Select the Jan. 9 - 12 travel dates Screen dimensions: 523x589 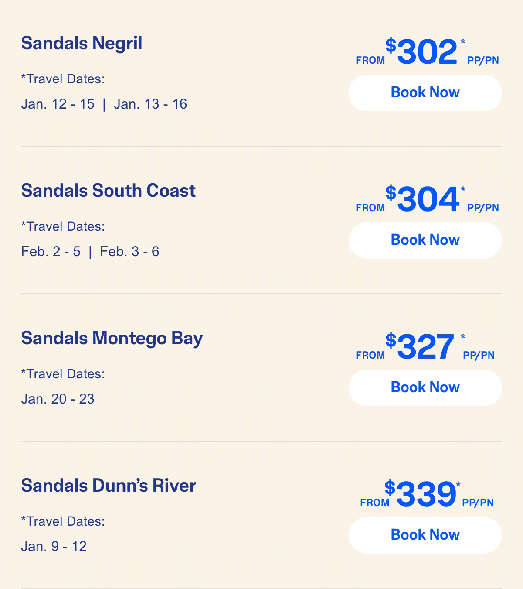[x=54, y=547]
